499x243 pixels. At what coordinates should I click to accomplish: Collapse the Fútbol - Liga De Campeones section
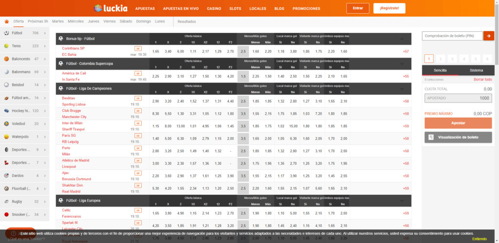tap(402, 88)
